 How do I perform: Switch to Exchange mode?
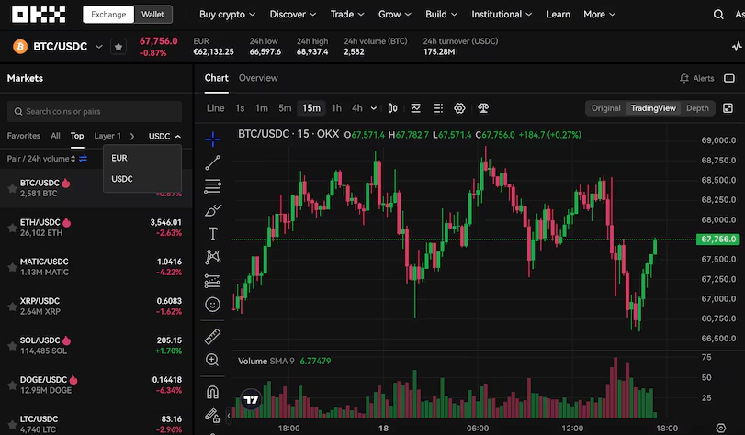pos(108,15)
